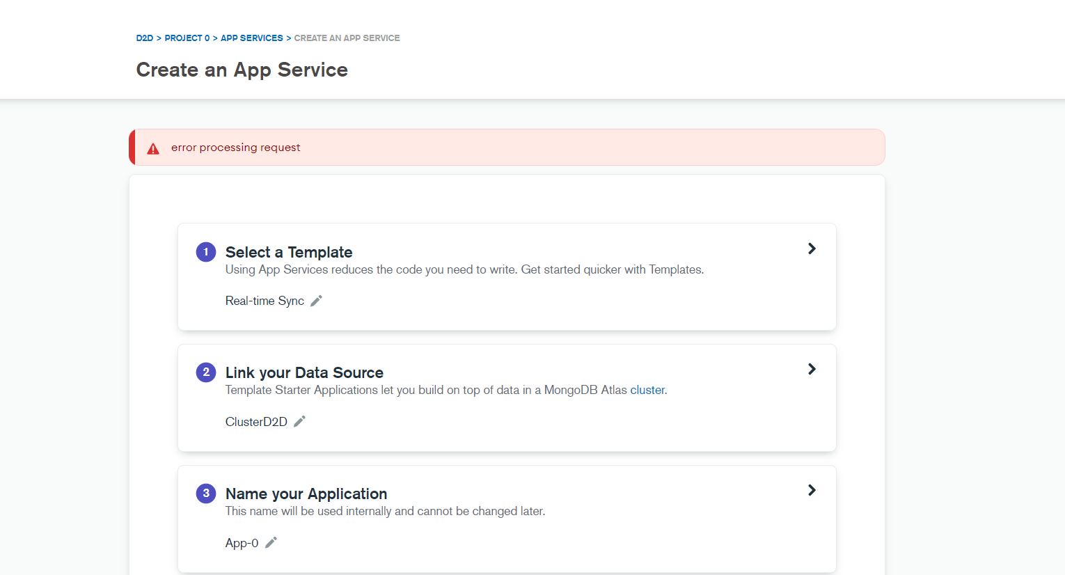Click the red warning triangle icon

153,148
